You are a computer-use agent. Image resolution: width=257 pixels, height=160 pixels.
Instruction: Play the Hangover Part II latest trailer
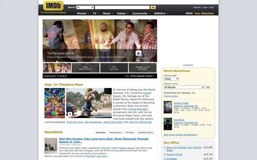138,53
